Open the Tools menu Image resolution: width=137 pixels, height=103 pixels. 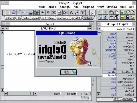53,7
